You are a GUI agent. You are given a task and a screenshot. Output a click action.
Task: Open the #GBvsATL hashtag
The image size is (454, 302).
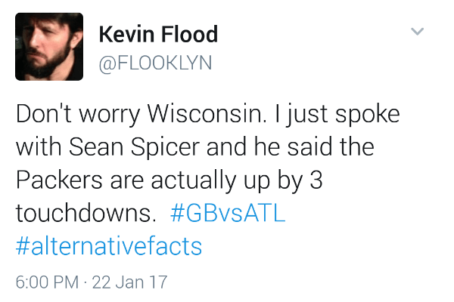(x=228, y=213)
